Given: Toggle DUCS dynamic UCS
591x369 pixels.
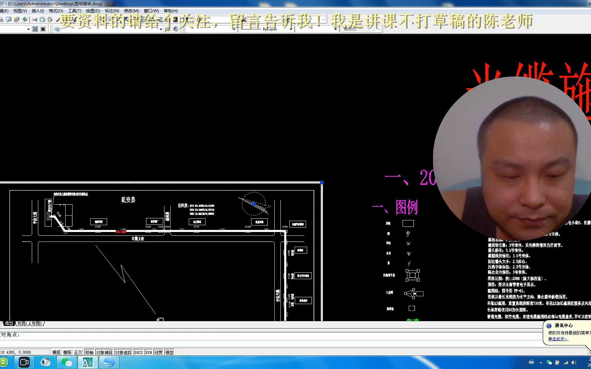Looking at the screenshot, I should (x=139, y=352).
